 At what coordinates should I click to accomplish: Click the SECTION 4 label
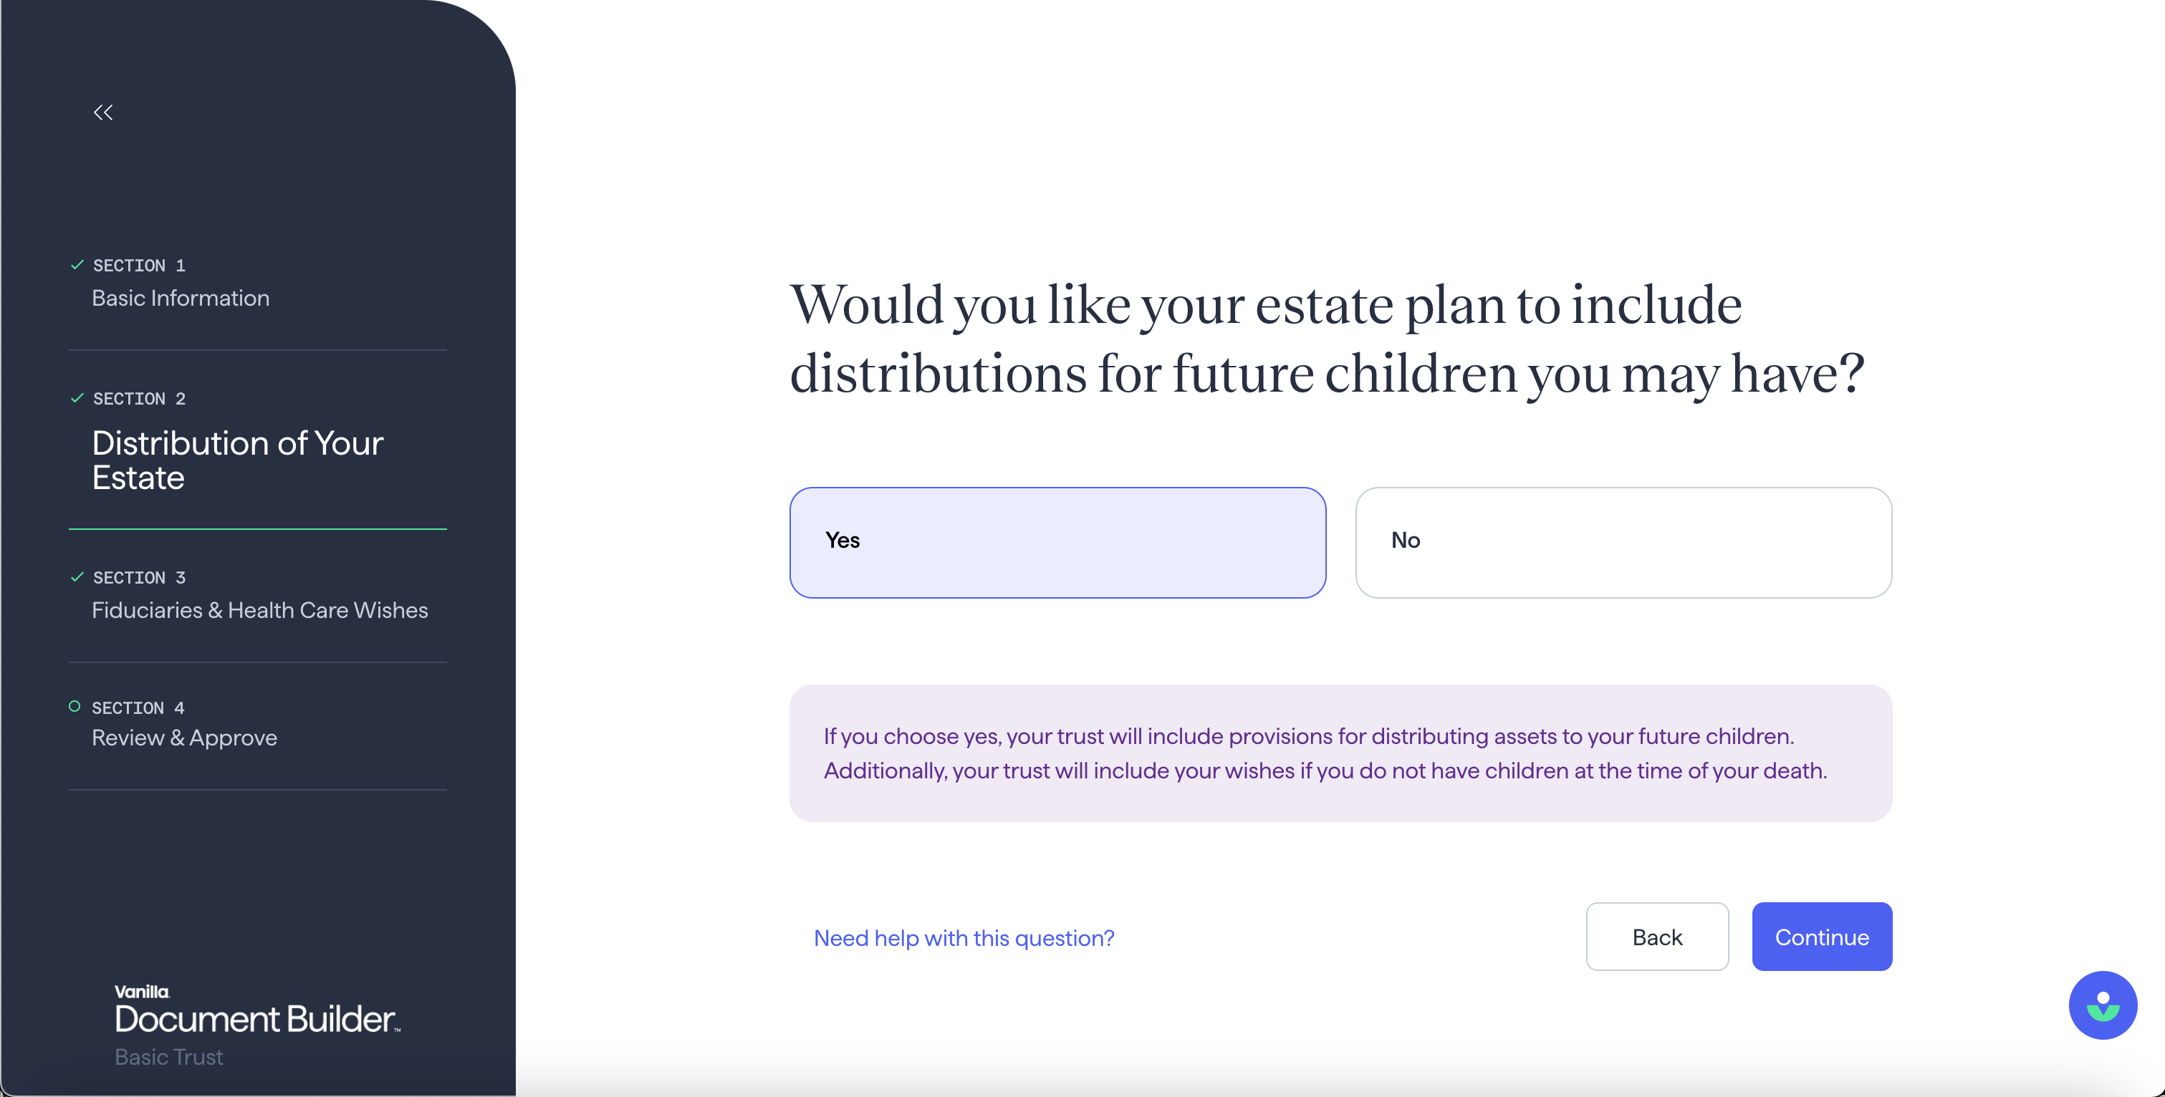(x=138, y=707)
